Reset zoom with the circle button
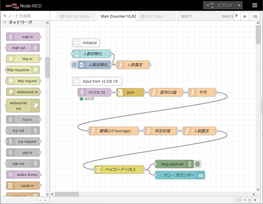Viewport: 263px width, 204px height. 250,200
